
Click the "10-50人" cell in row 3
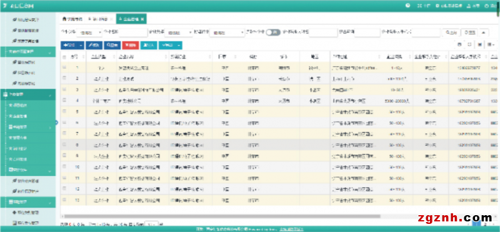coord(396,90)
